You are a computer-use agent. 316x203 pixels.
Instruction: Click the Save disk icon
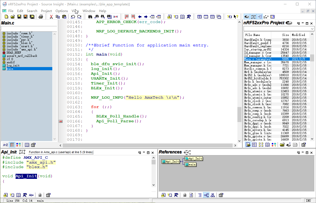pyautogui.click(x=19, y=17)
